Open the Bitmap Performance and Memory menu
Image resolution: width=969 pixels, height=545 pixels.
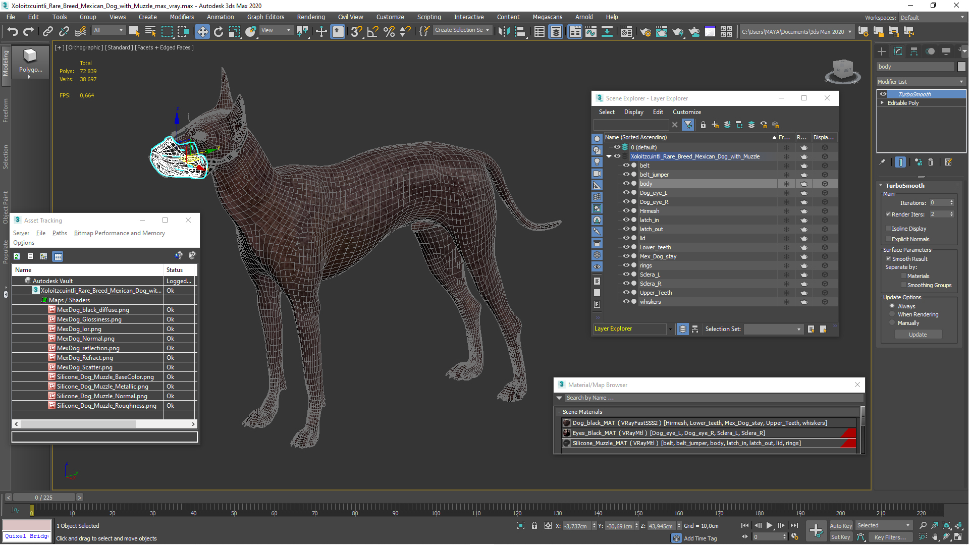coord(119,233)
